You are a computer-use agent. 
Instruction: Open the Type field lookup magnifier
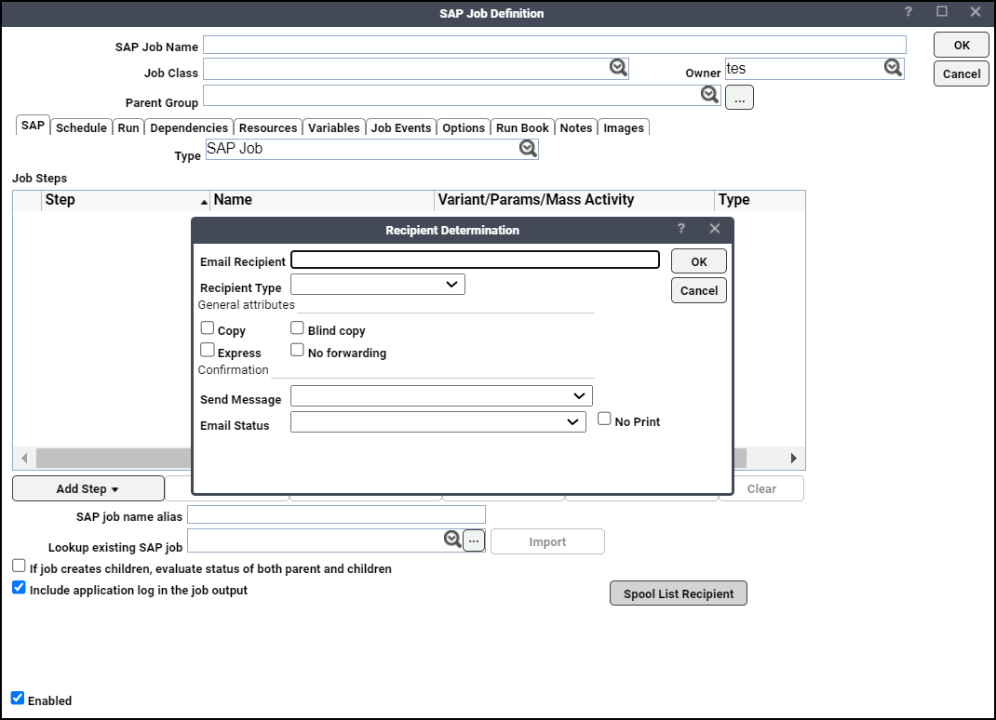tap(528, 149)
